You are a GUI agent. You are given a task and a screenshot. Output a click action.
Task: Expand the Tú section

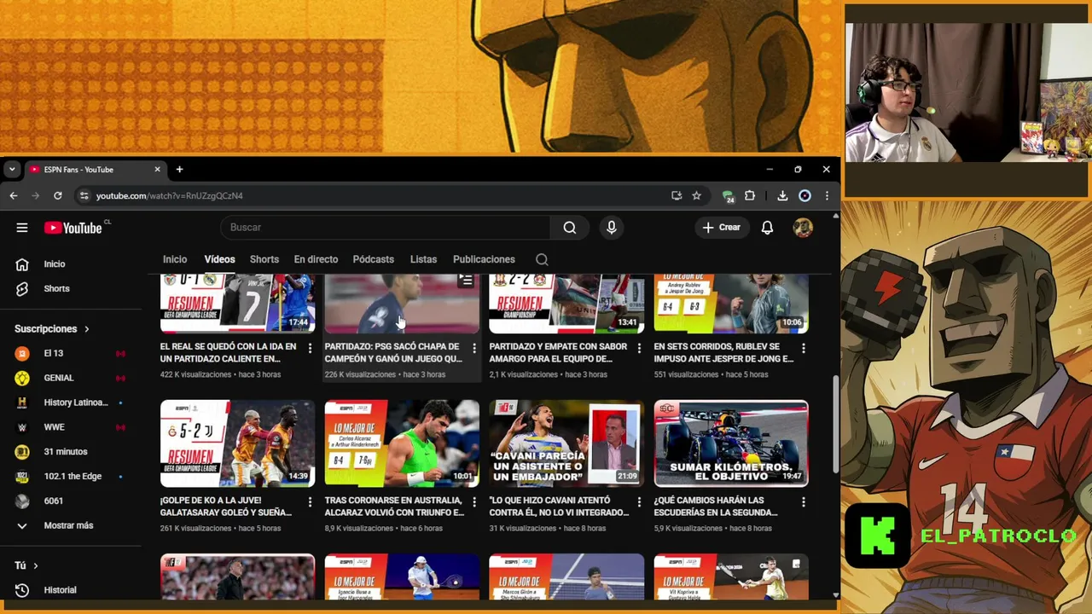coord(26,565)
